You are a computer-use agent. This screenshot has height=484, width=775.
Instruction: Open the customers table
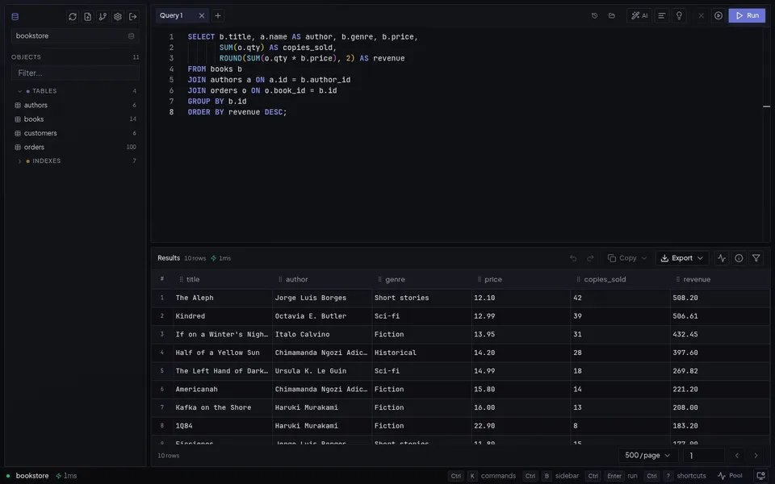pos(75,133)
